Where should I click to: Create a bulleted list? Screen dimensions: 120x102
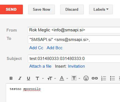point(113,78)
